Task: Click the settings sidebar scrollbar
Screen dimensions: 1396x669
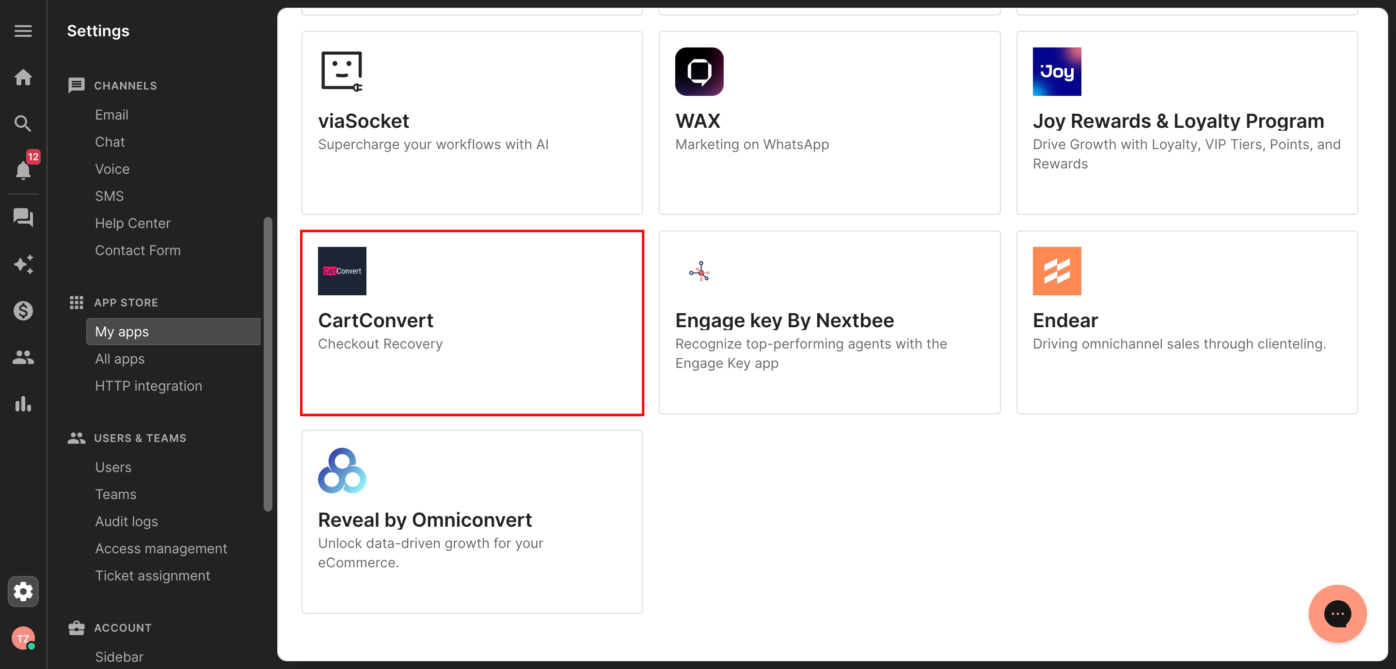Action: 268,364
